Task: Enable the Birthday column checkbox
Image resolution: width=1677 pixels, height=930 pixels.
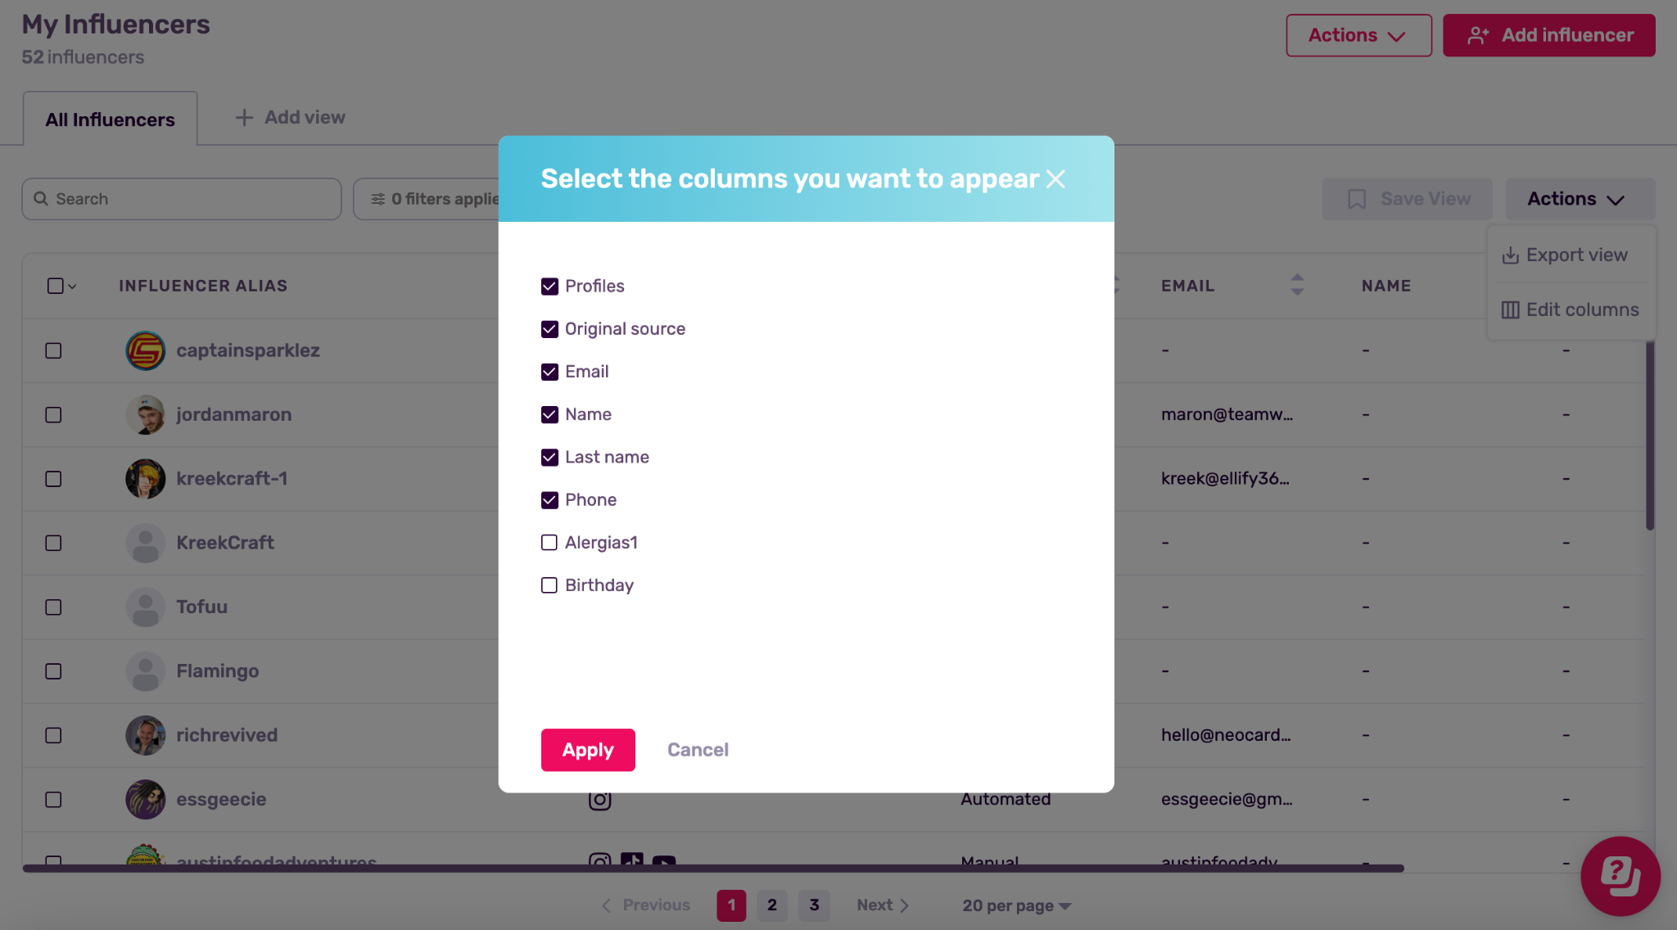Action: [x=549, y=585]
